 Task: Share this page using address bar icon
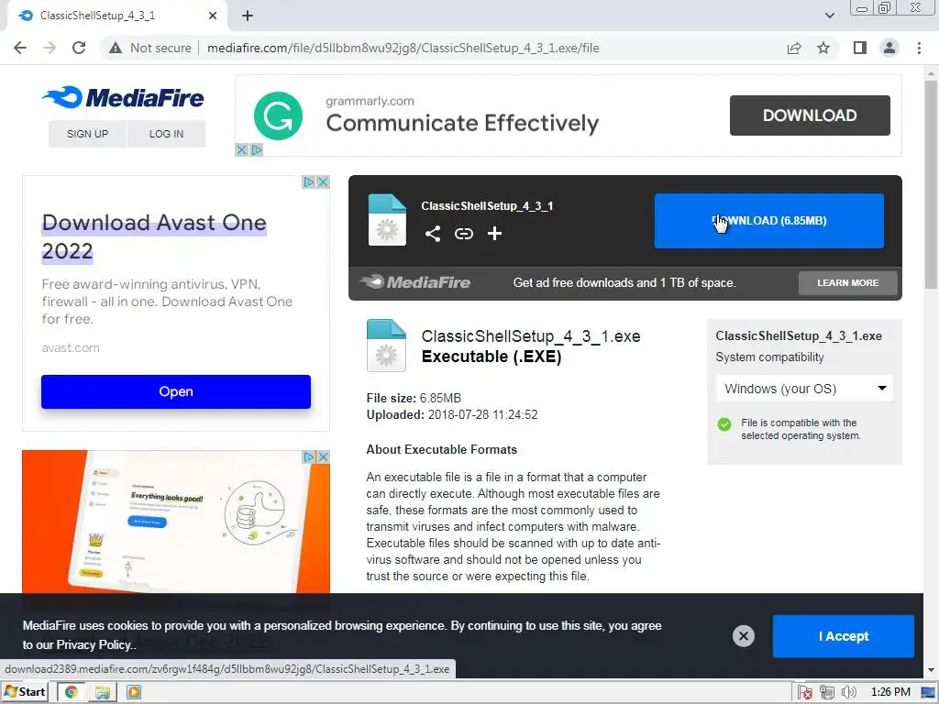pos(794,48)
